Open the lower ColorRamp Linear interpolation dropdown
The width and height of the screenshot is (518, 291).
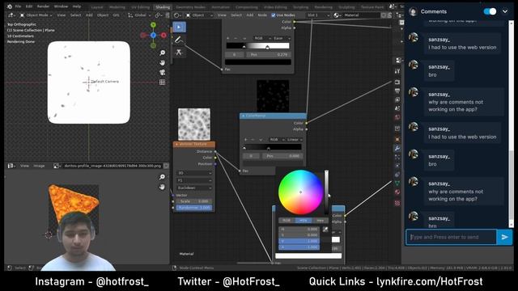pyautogui.click(x=294, y=140)
